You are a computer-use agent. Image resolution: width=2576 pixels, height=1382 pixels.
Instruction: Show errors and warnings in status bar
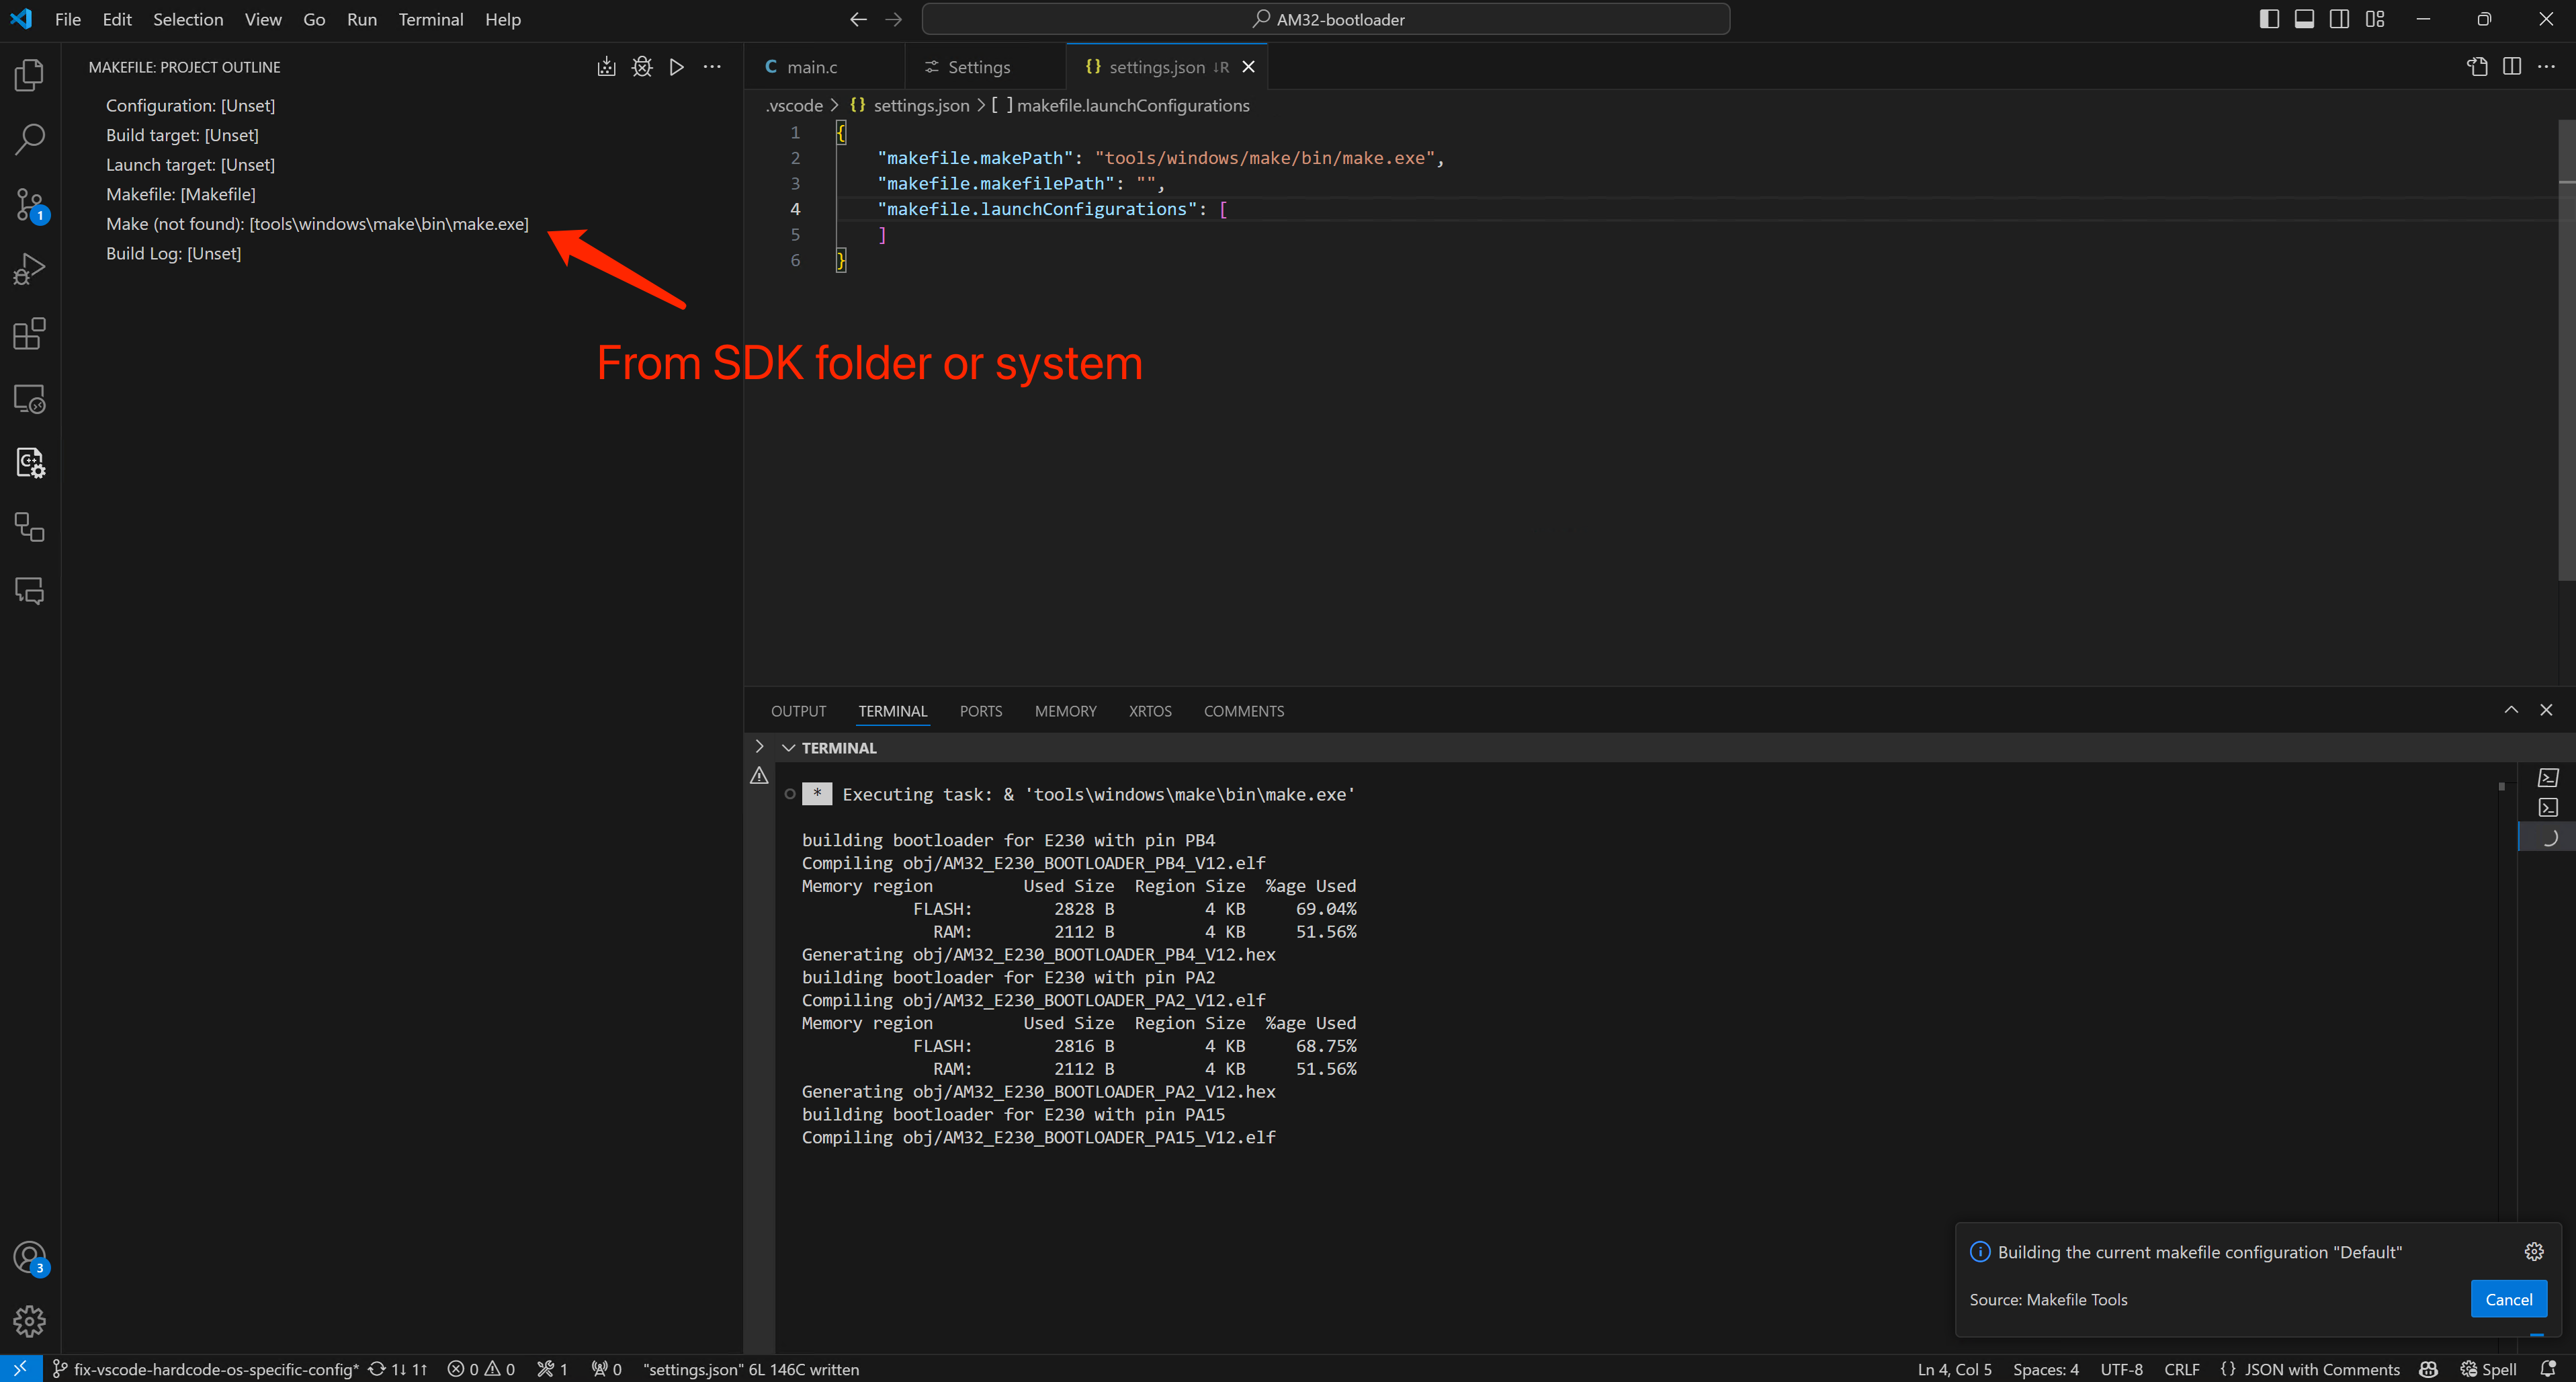point(481,1369)
